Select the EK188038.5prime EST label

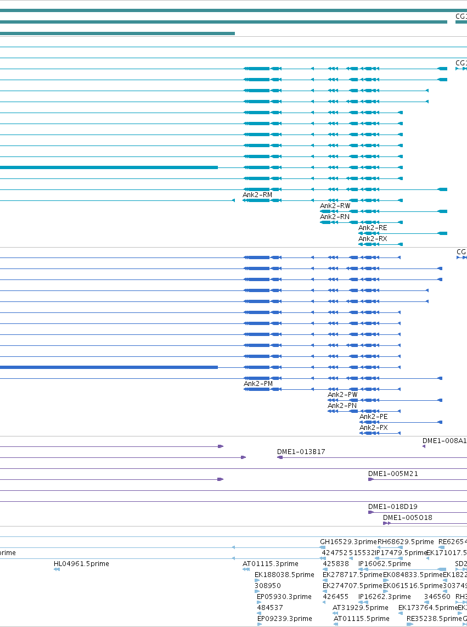click(x=284, y=575)
